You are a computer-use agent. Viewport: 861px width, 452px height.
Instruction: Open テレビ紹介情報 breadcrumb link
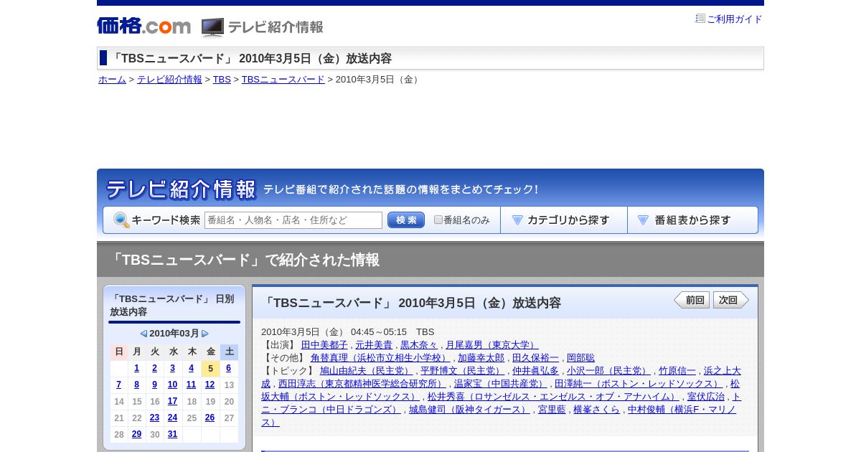pyautogui.click(x=169, y=80)
